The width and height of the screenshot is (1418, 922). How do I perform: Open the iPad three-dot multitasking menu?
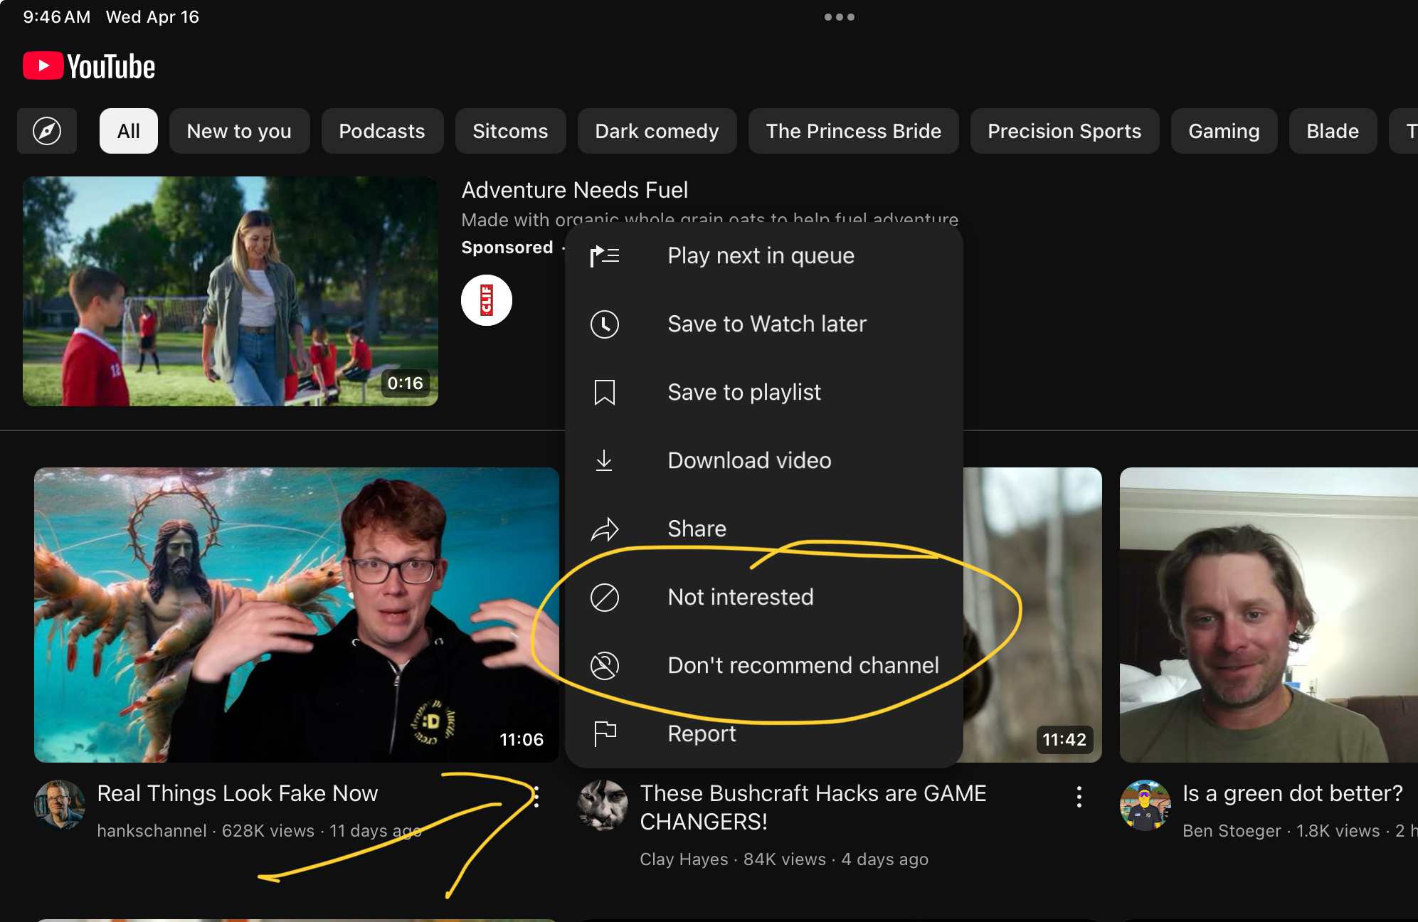pos(840,17)
